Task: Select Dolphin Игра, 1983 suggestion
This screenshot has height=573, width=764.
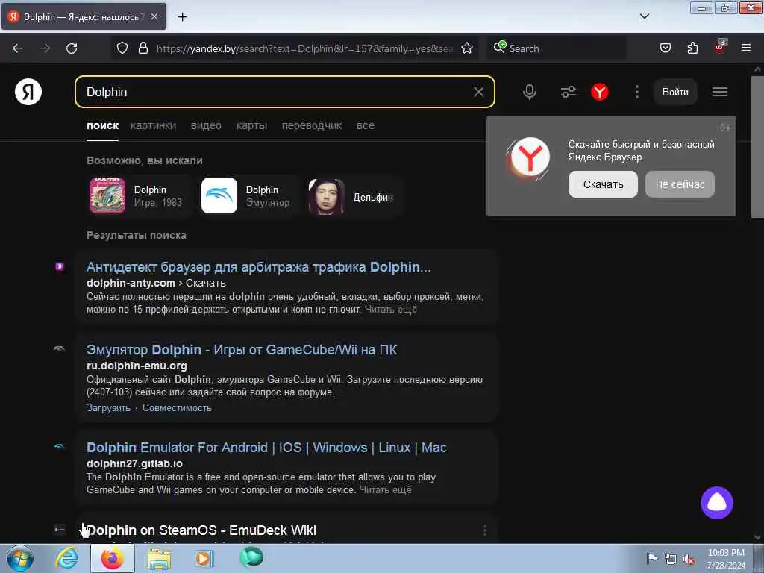Action: tap(139, 196)
